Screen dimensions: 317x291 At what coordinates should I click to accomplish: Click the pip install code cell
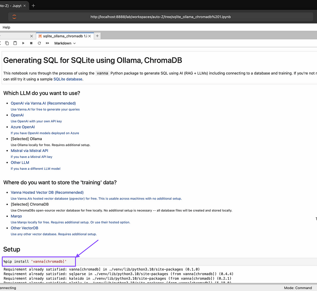39,261
